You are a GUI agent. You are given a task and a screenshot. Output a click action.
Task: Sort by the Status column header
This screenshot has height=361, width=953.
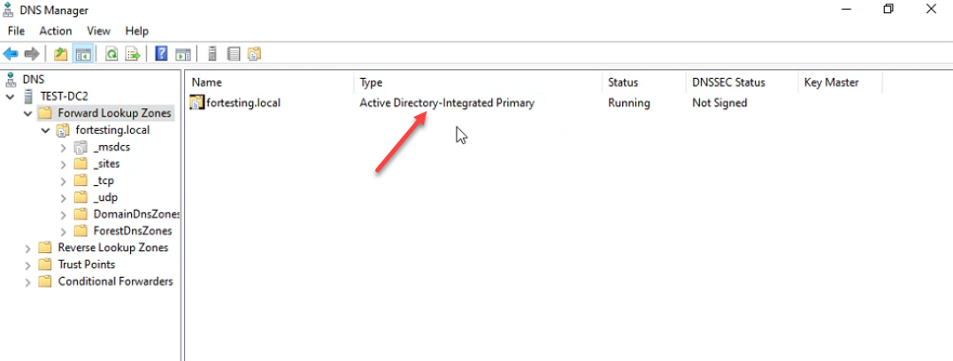tap(644, 82)
